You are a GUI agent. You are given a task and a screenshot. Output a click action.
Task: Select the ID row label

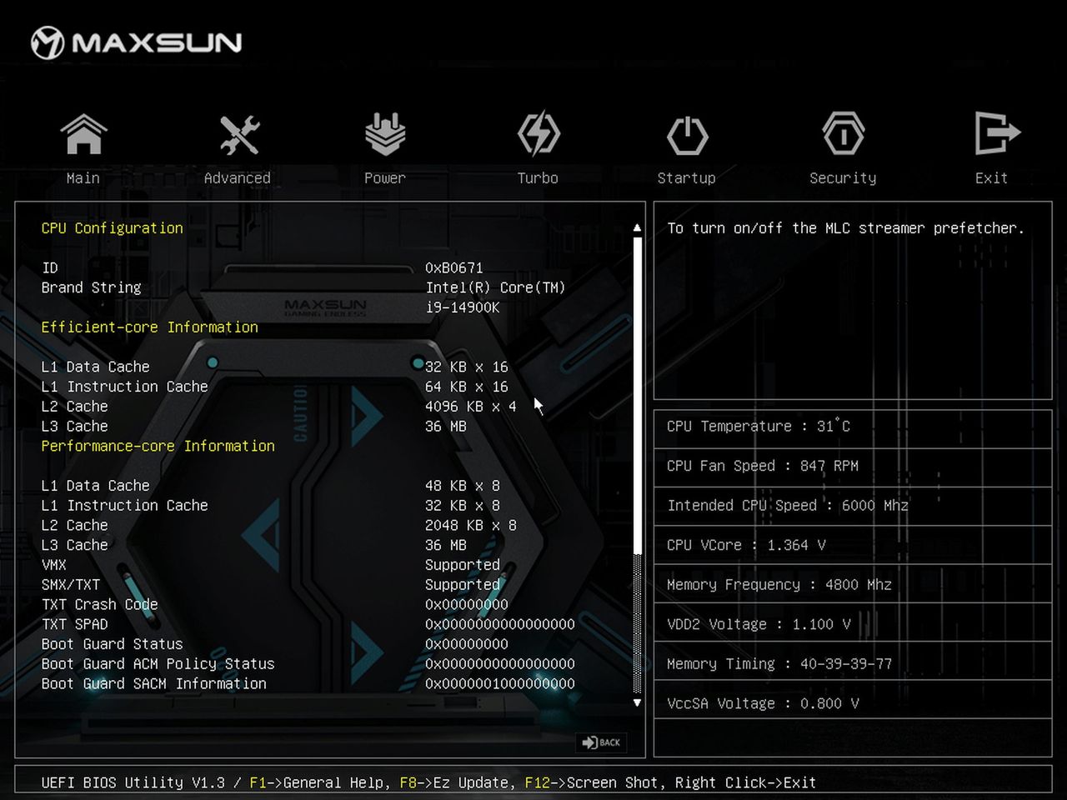(x=50, y=267)
